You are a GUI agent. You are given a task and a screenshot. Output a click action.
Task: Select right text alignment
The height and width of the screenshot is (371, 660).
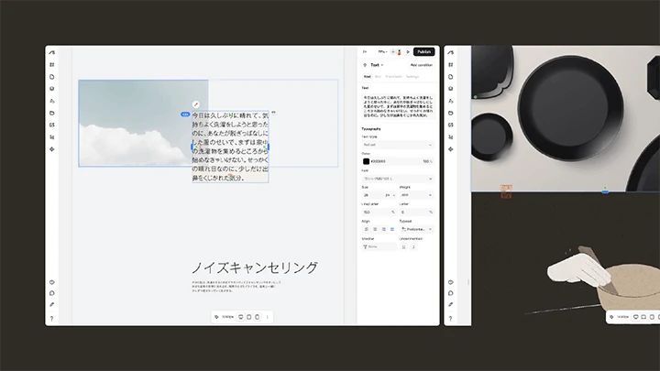[x=383, y=229]
